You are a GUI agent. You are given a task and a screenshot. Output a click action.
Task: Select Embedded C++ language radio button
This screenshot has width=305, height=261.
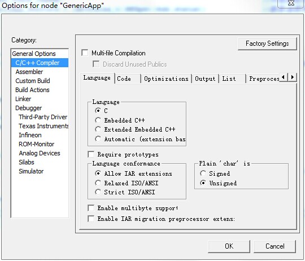(x=98, y=120)
